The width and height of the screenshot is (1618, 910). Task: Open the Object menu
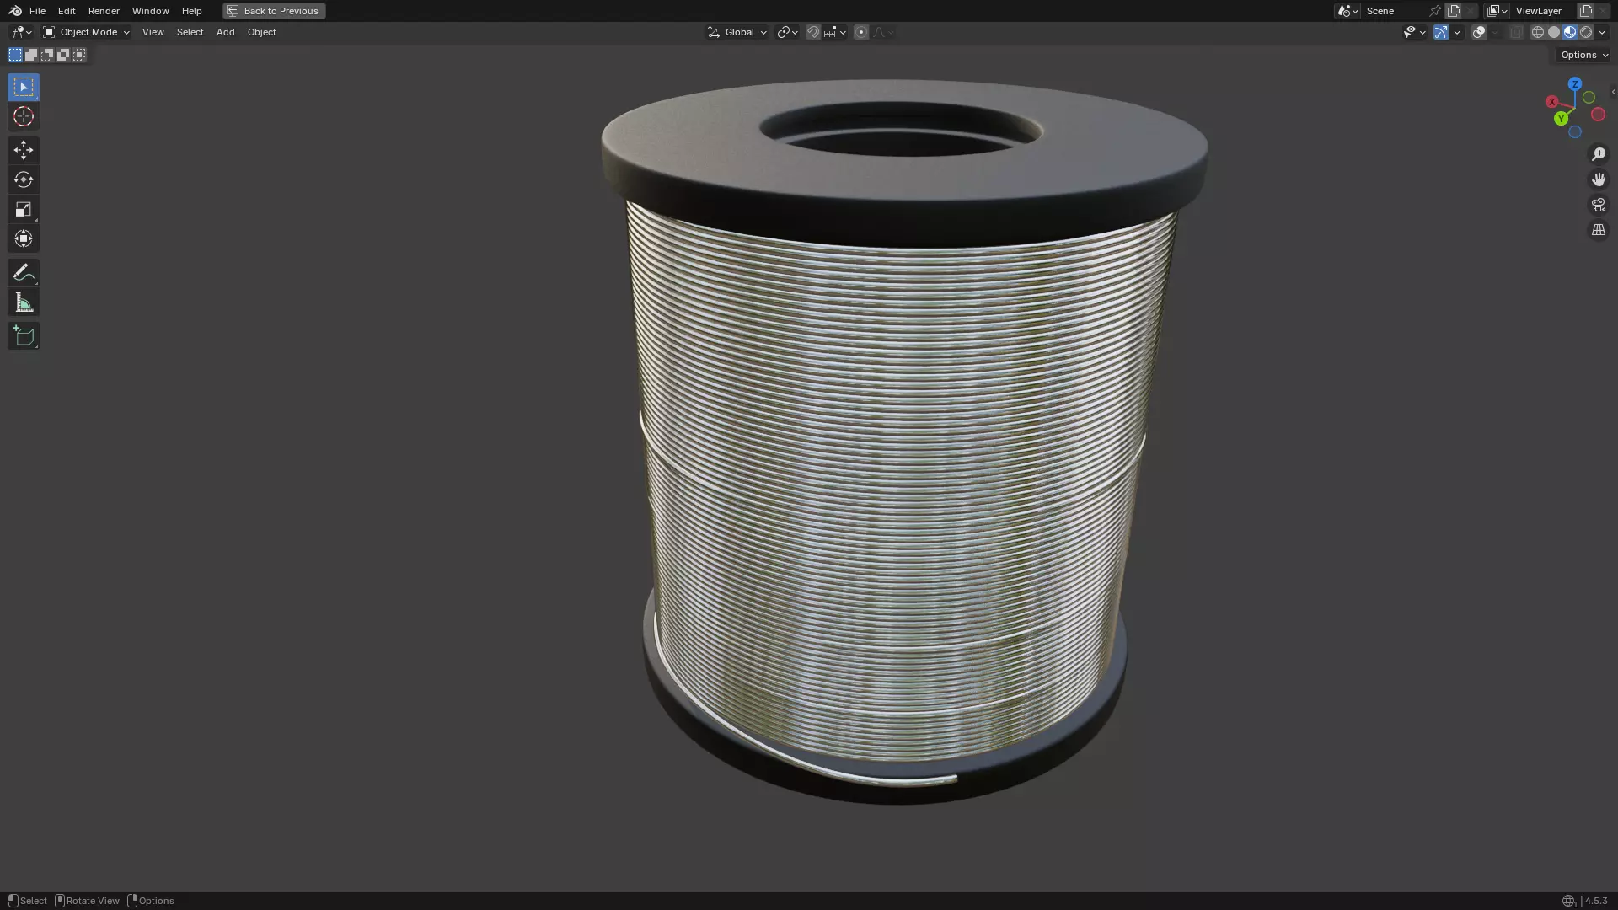[x=261, y=32]
